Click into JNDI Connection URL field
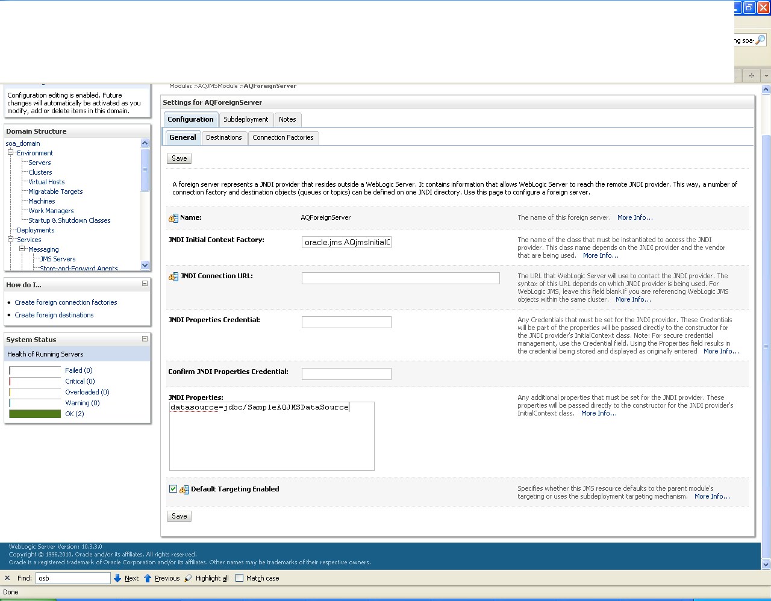The width and height of the screenshot is (771, 601). click(x=401, y=278)
